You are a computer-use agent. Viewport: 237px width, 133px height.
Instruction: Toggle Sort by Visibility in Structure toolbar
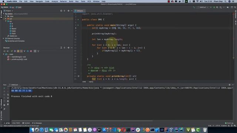click(x=4, y=51)
